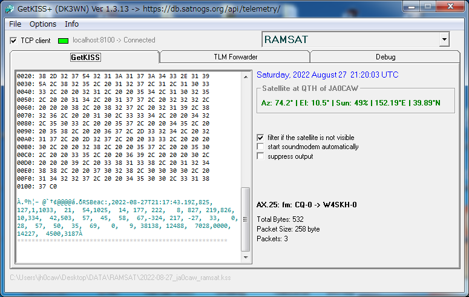Click the green connection status indicator
Image resolution: width=469 pixels, height=297 pixels.
pos(63,41)
